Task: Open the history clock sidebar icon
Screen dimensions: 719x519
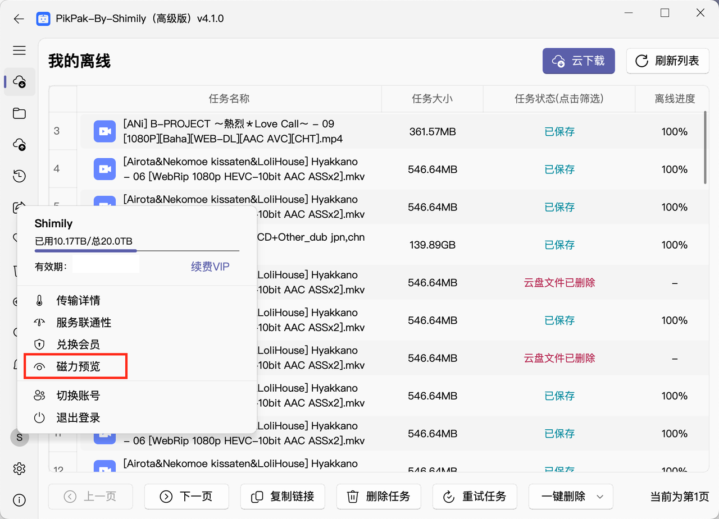Action: click(x=19, y=176)
